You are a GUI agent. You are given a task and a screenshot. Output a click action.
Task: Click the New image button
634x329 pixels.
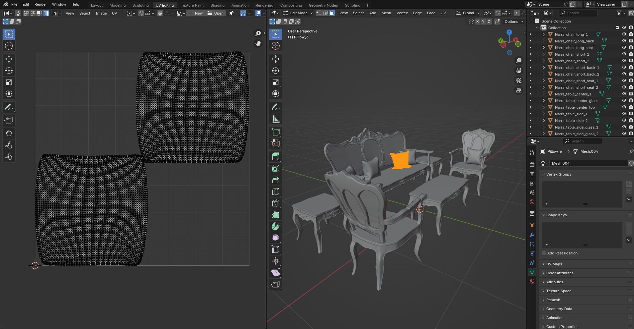tap(195, 13)
